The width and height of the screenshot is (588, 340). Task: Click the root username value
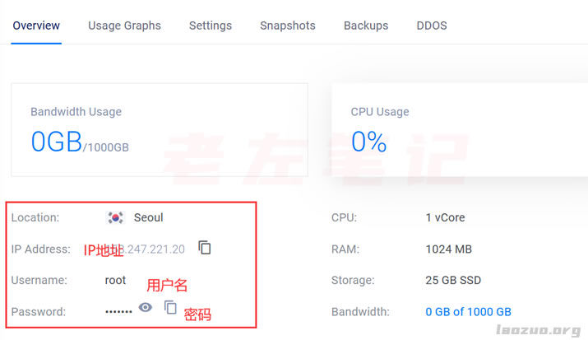(x=115, y=280)
